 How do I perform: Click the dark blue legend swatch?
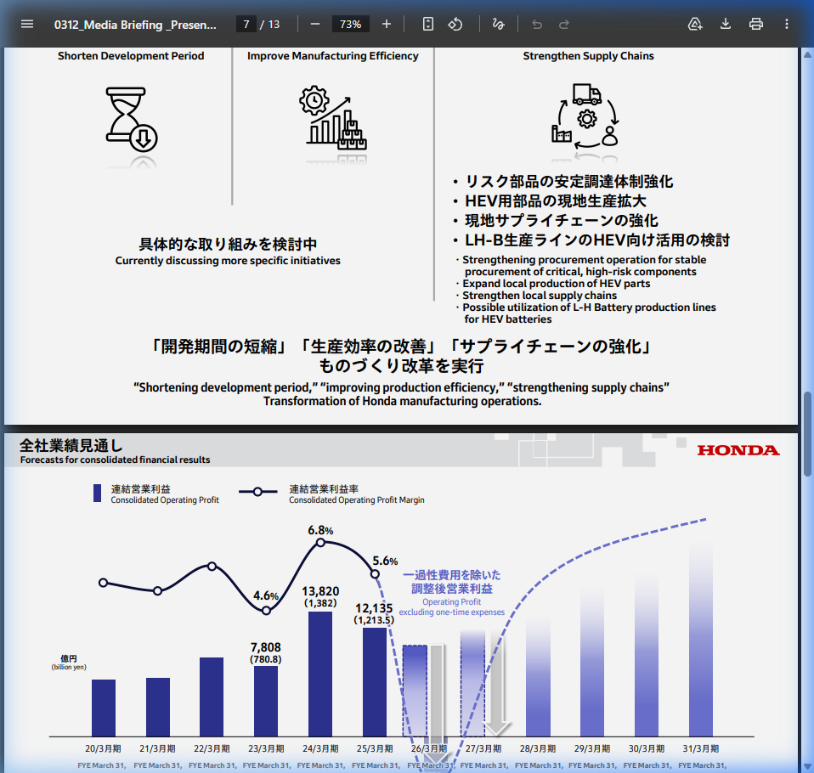(x=97, y=494)
